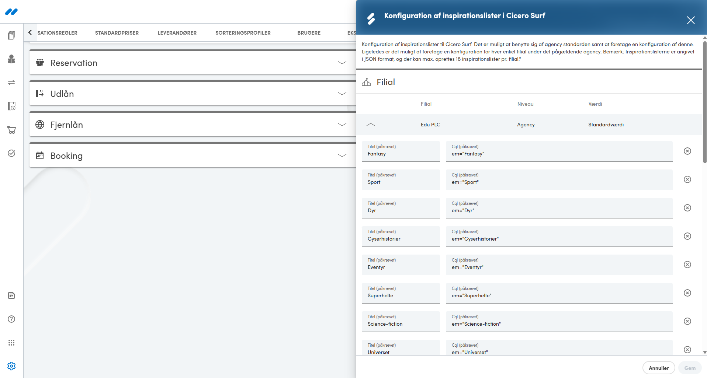Viewport: 707px width, 378px height.
Task: Click the transfer arrows sidebar icon
Action: pyautogui.click(x=11, y=83)
